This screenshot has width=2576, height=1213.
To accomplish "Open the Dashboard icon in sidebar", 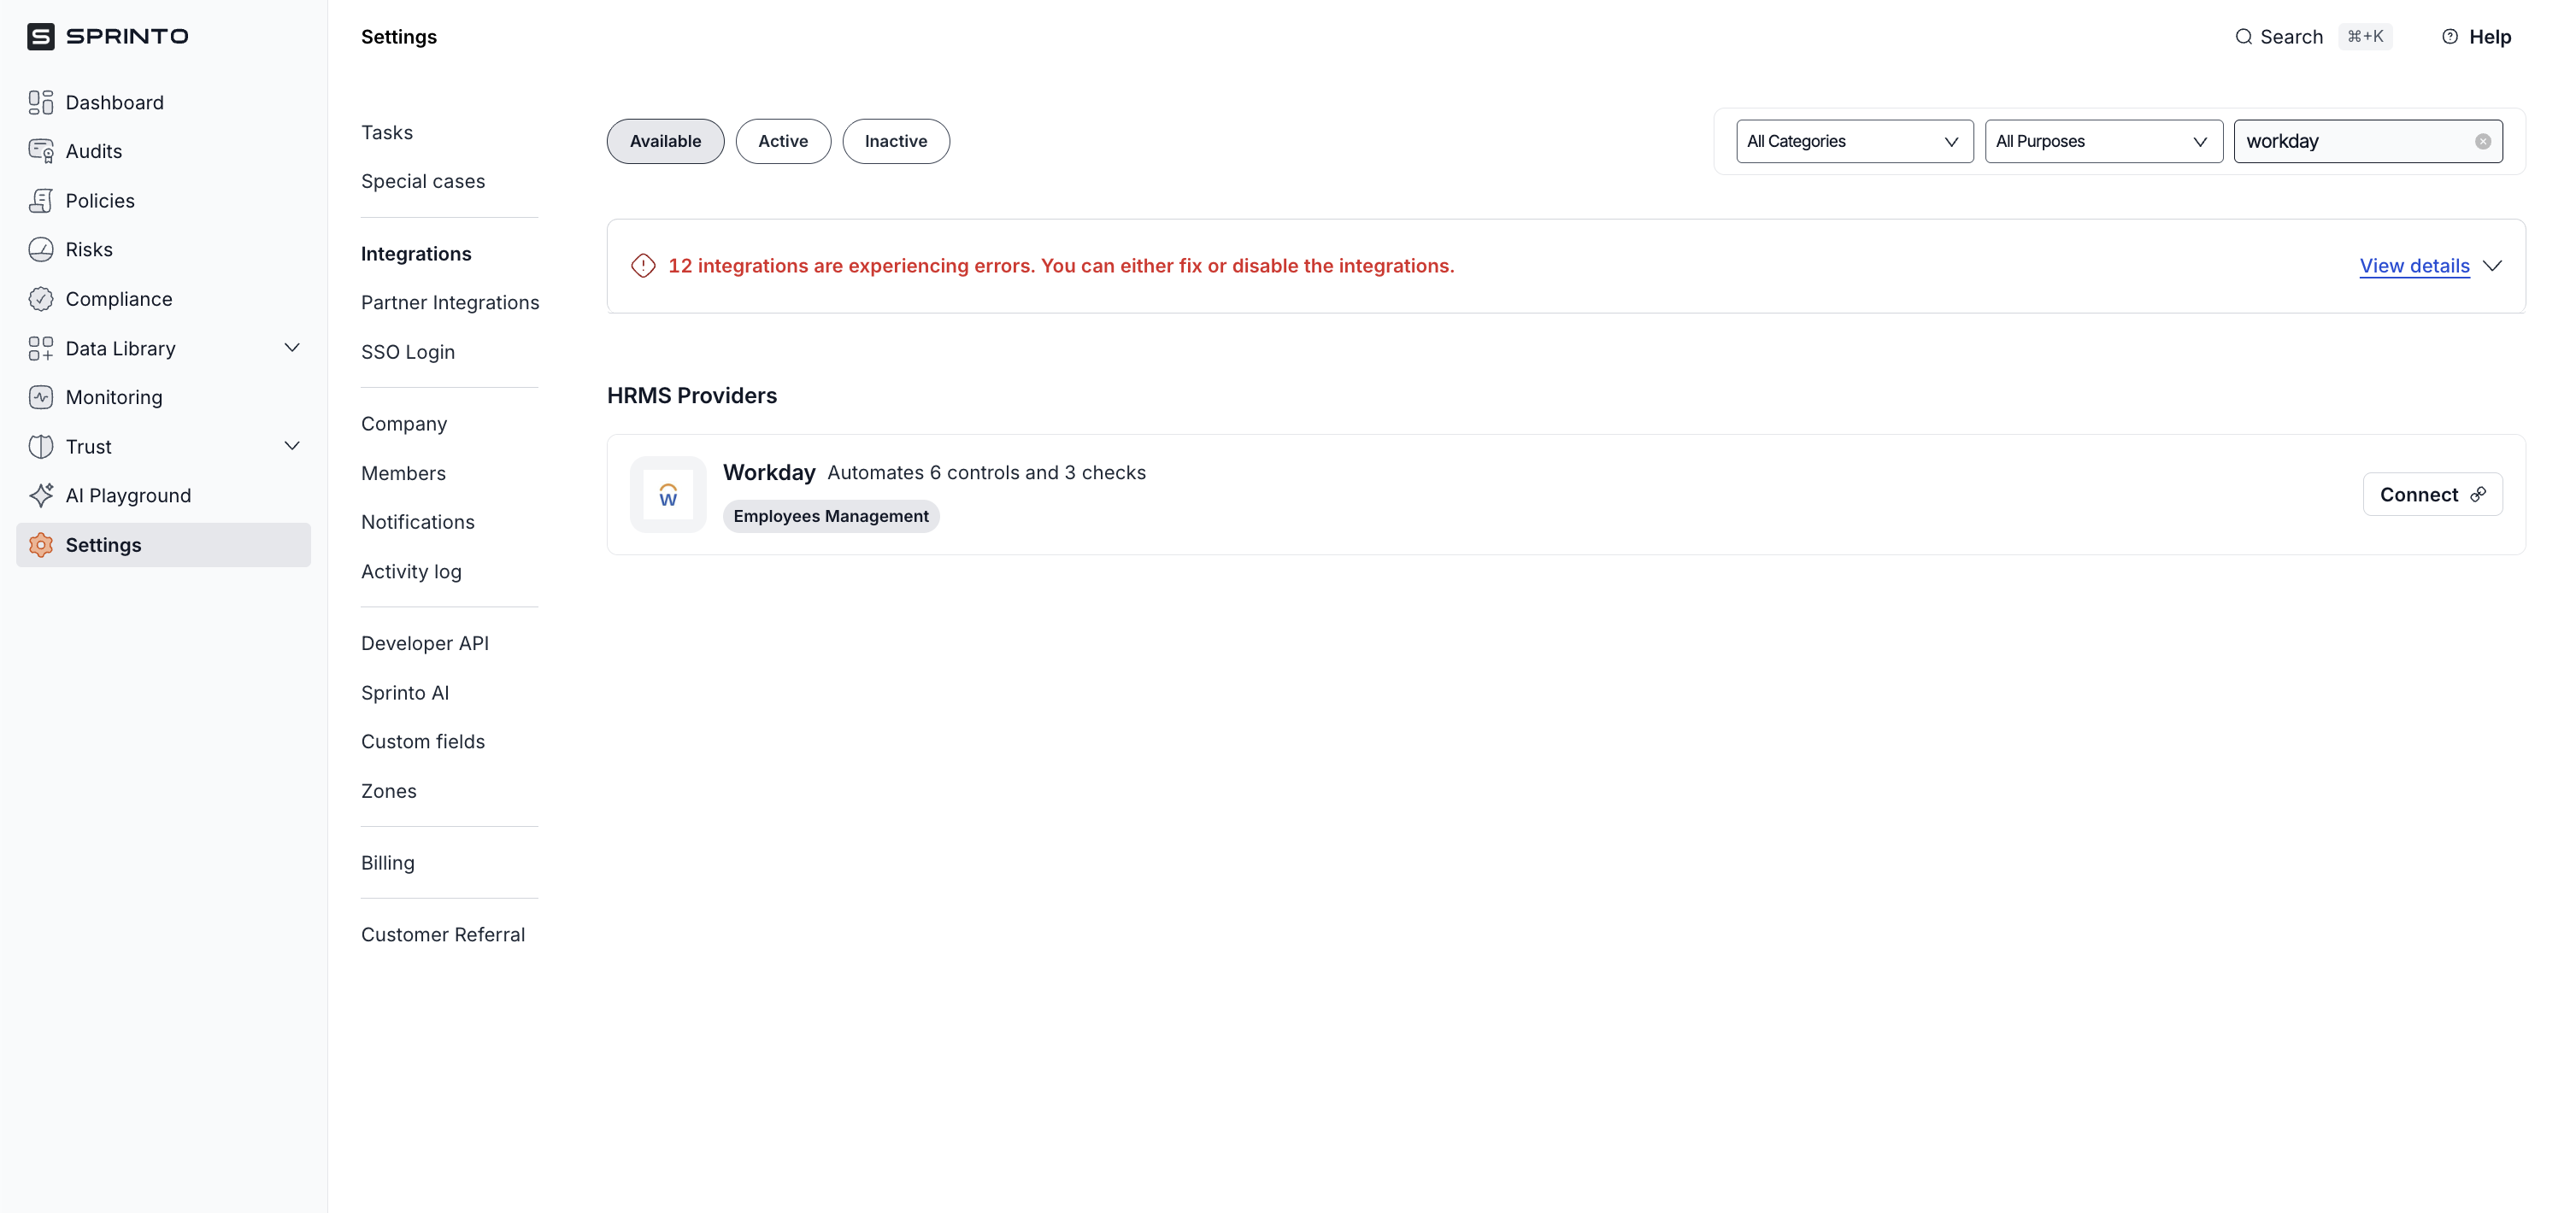I will click(x=41, y=102).
